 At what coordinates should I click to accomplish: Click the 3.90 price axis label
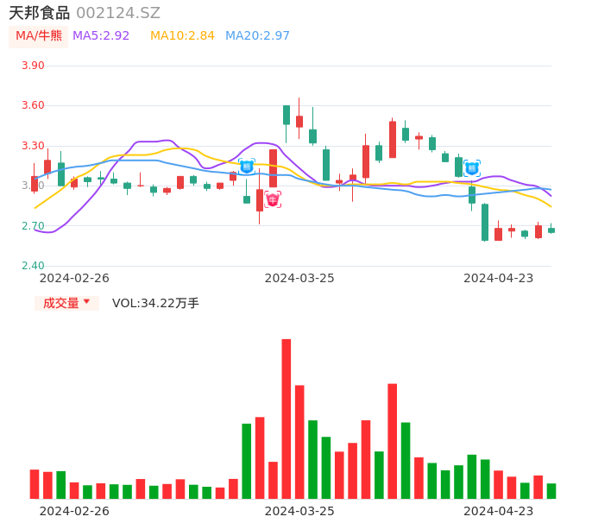[33, 66]
